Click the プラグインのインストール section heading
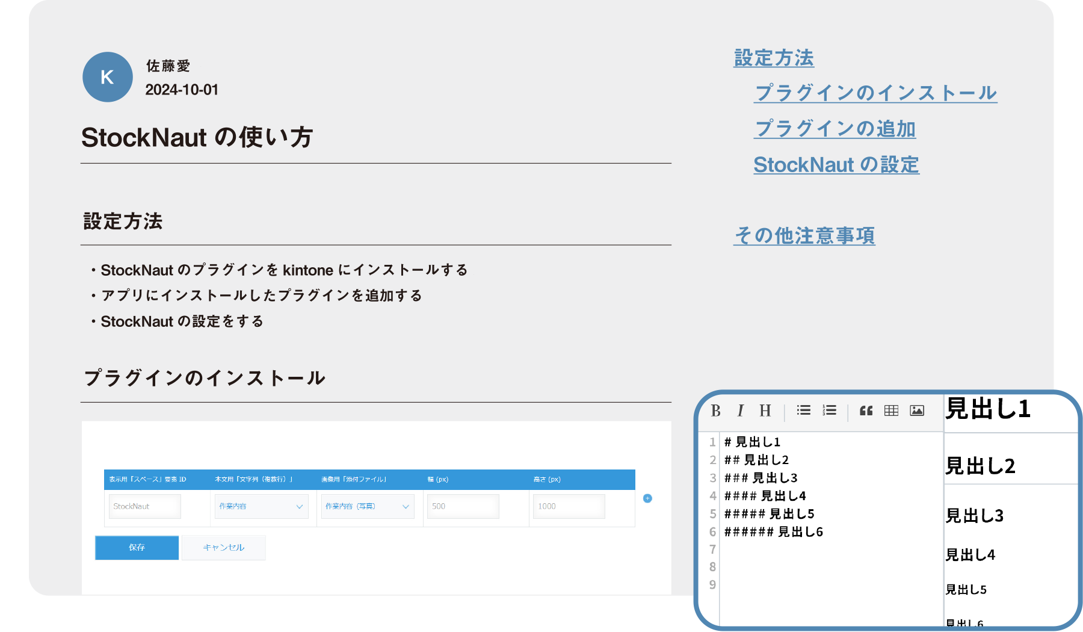The height and width of the screenshot is (632, 1083). (204, 377)
